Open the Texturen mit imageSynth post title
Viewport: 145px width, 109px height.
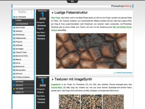pos(73,79)
